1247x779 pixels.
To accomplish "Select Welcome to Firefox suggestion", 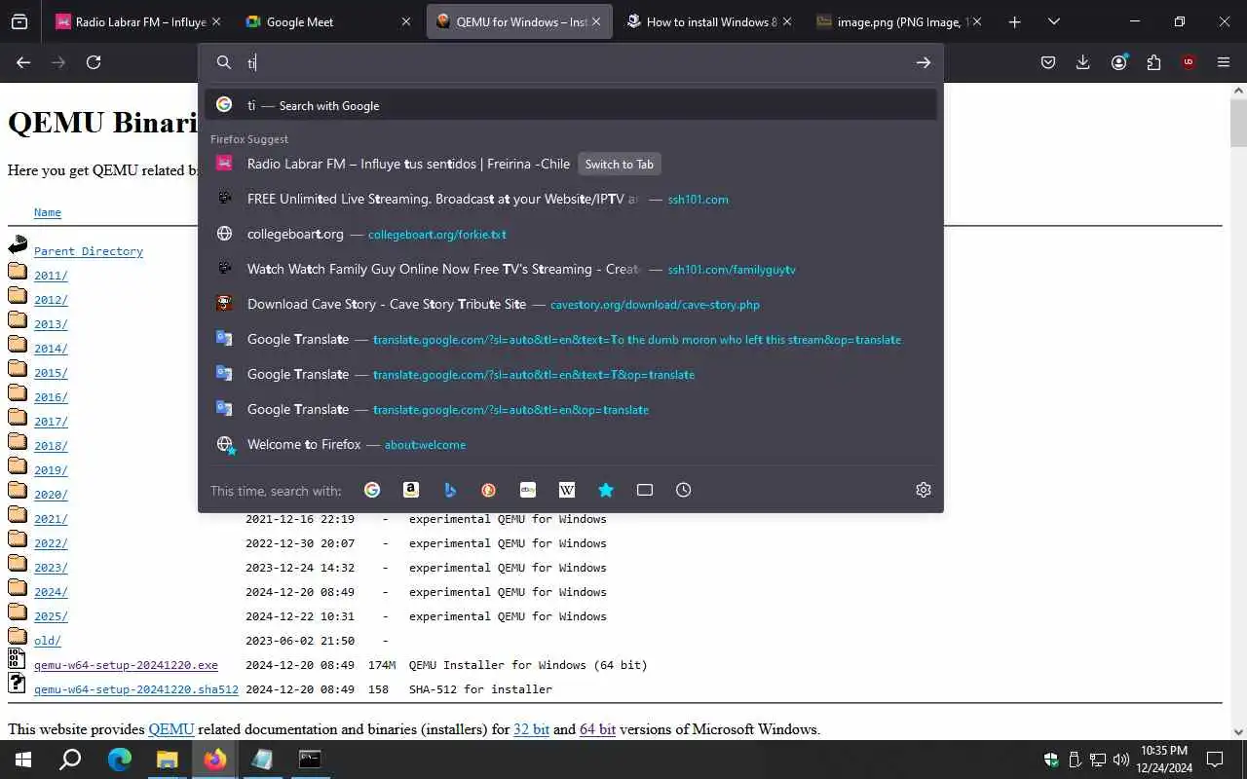I will click(x=571, y=444).
